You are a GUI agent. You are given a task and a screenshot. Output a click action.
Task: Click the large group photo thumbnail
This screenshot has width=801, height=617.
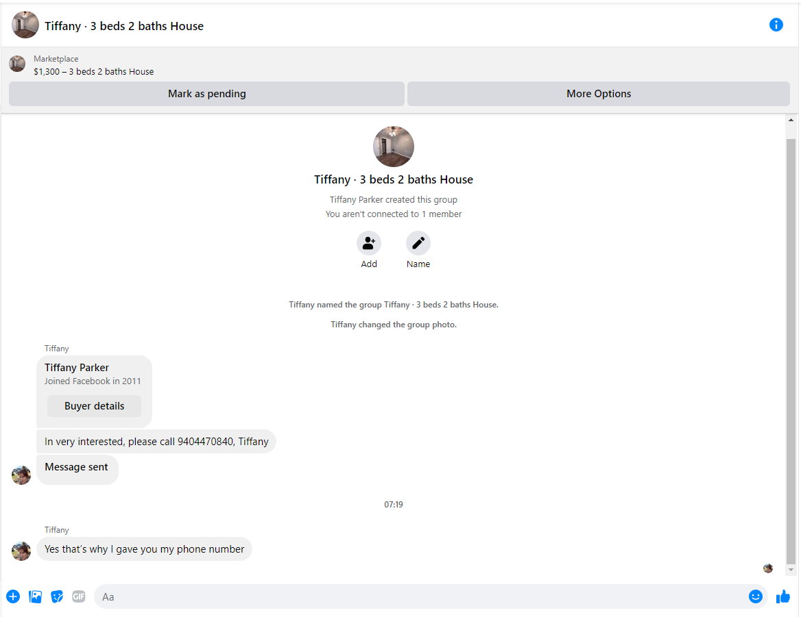pos(394,147)
